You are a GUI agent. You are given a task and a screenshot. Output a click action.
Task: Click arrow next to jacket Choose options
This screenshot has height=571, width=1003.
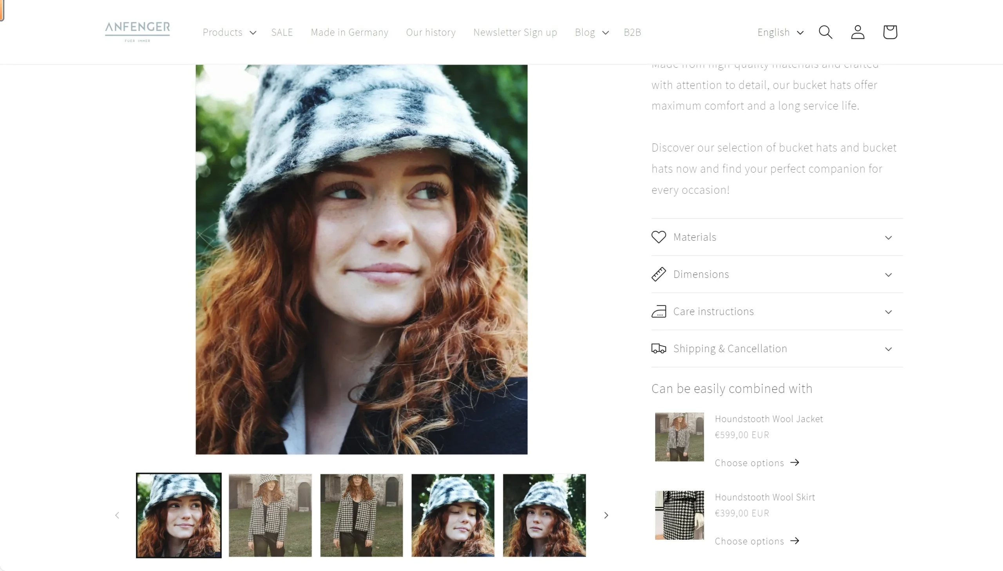(795, 463)
